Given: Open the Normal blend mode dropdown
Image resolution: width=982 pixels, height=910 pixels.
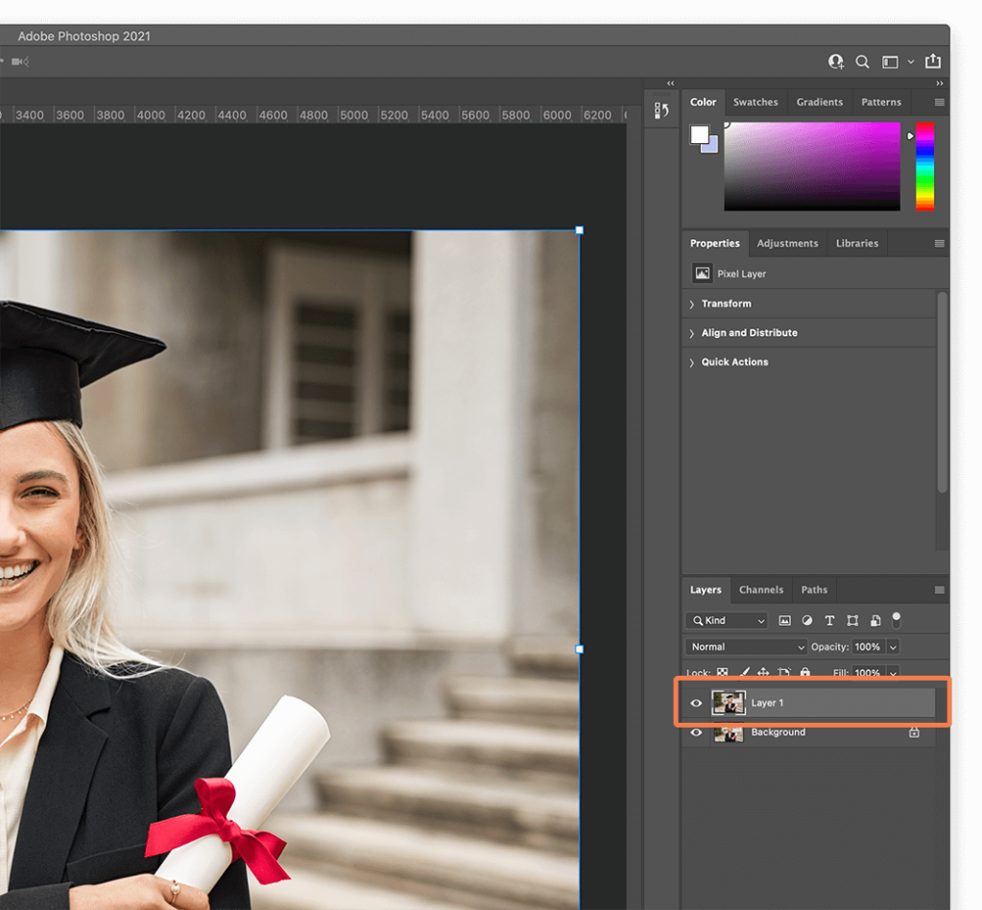Looking at the screenshot, I should [x=747, y=647].
